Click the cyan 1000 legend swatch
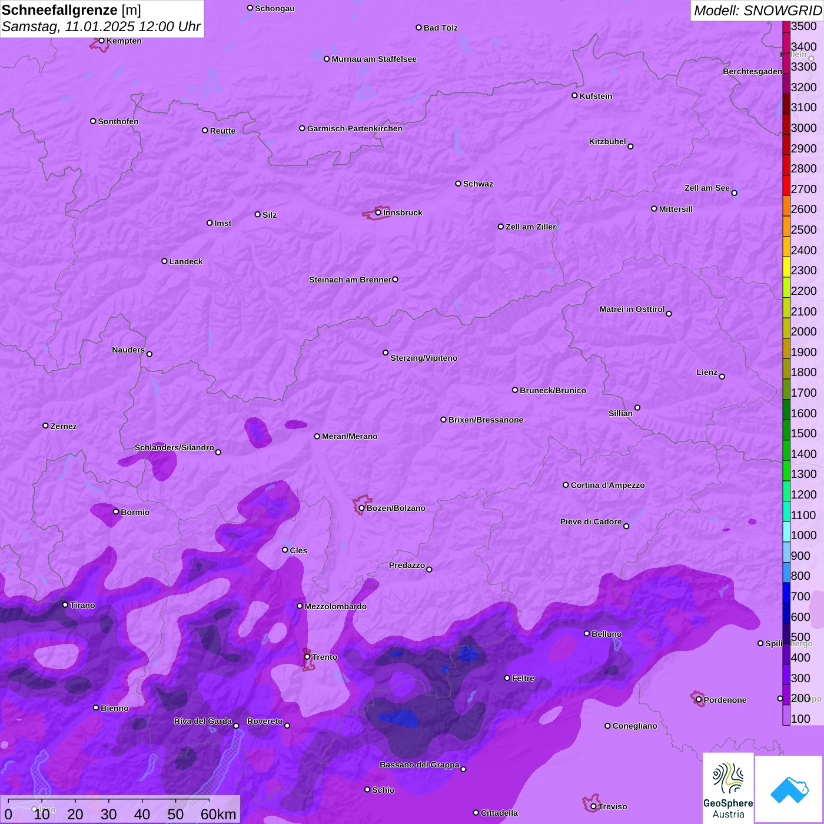 tap(786, 531)
